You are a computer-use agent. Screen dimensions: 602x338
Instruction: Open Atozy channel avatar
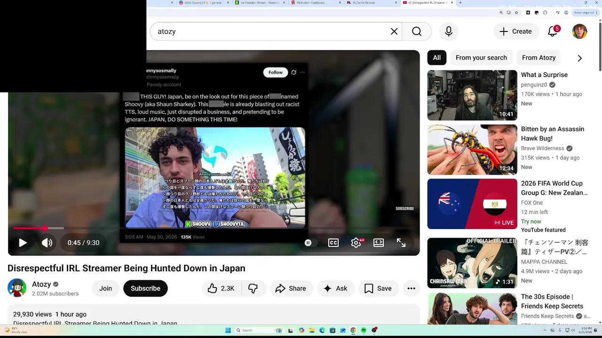tap(17, 288)
